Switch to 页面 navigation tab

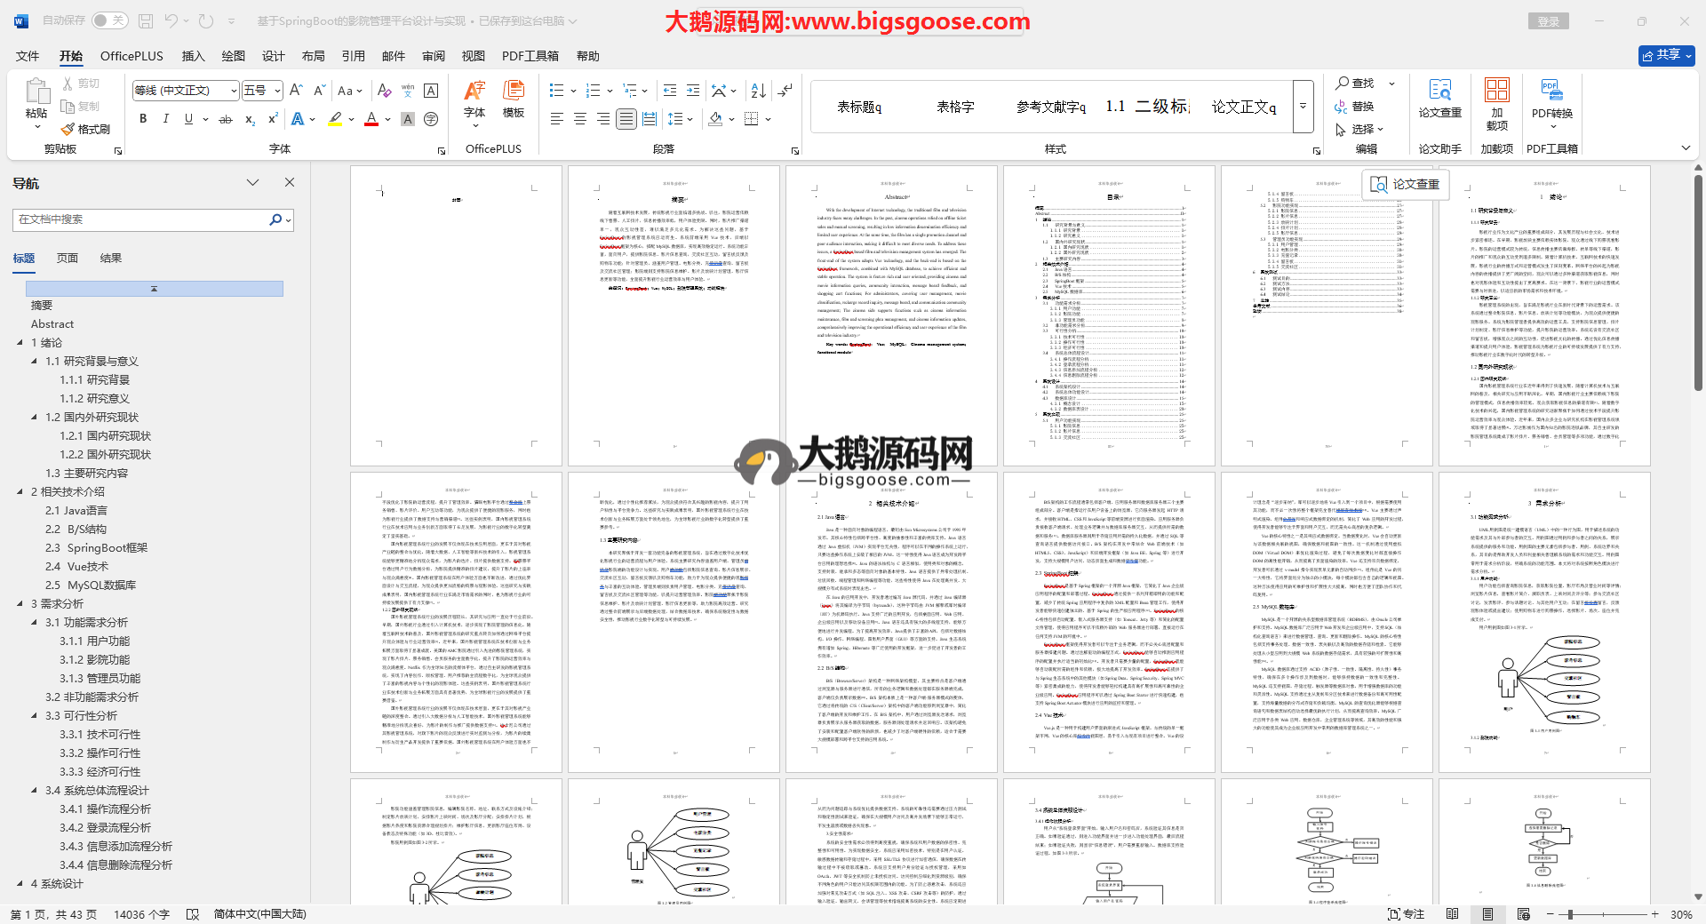coord(68,259)
